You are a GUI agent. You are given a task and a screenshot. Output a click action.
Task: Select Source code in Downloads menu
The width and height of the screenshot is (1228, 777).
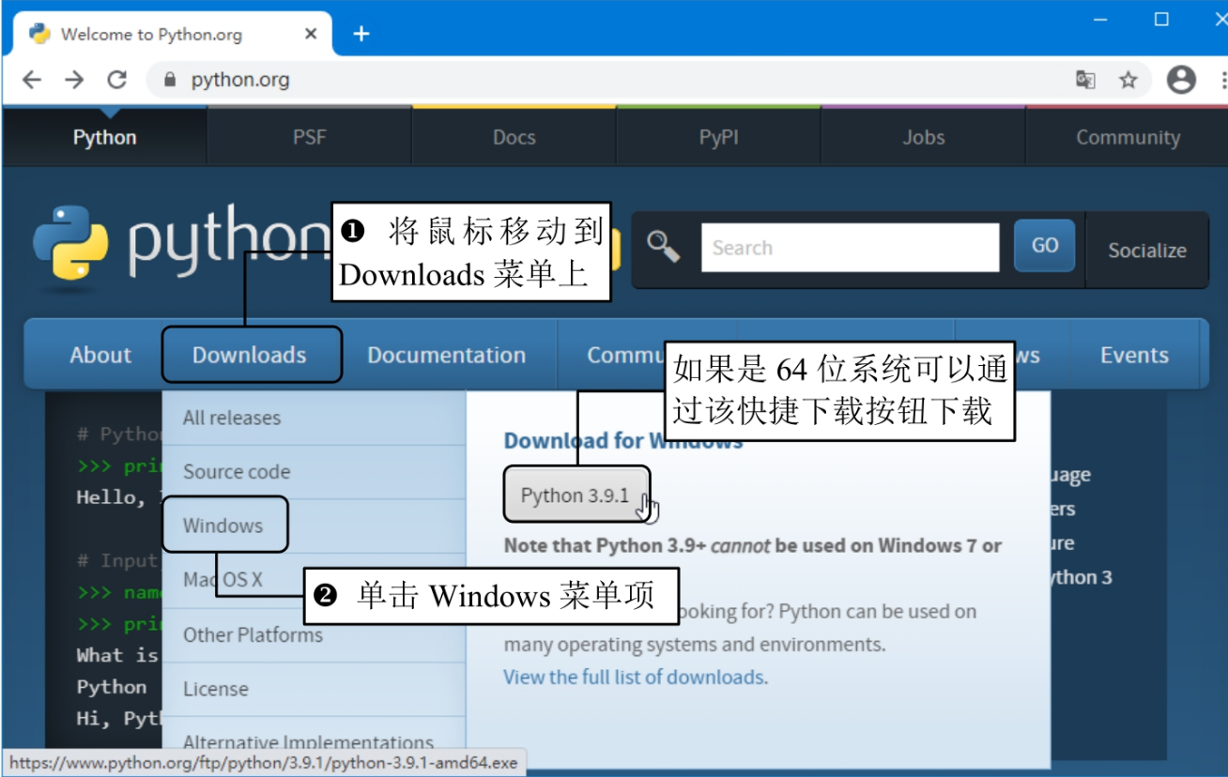[x=314, y=472]
